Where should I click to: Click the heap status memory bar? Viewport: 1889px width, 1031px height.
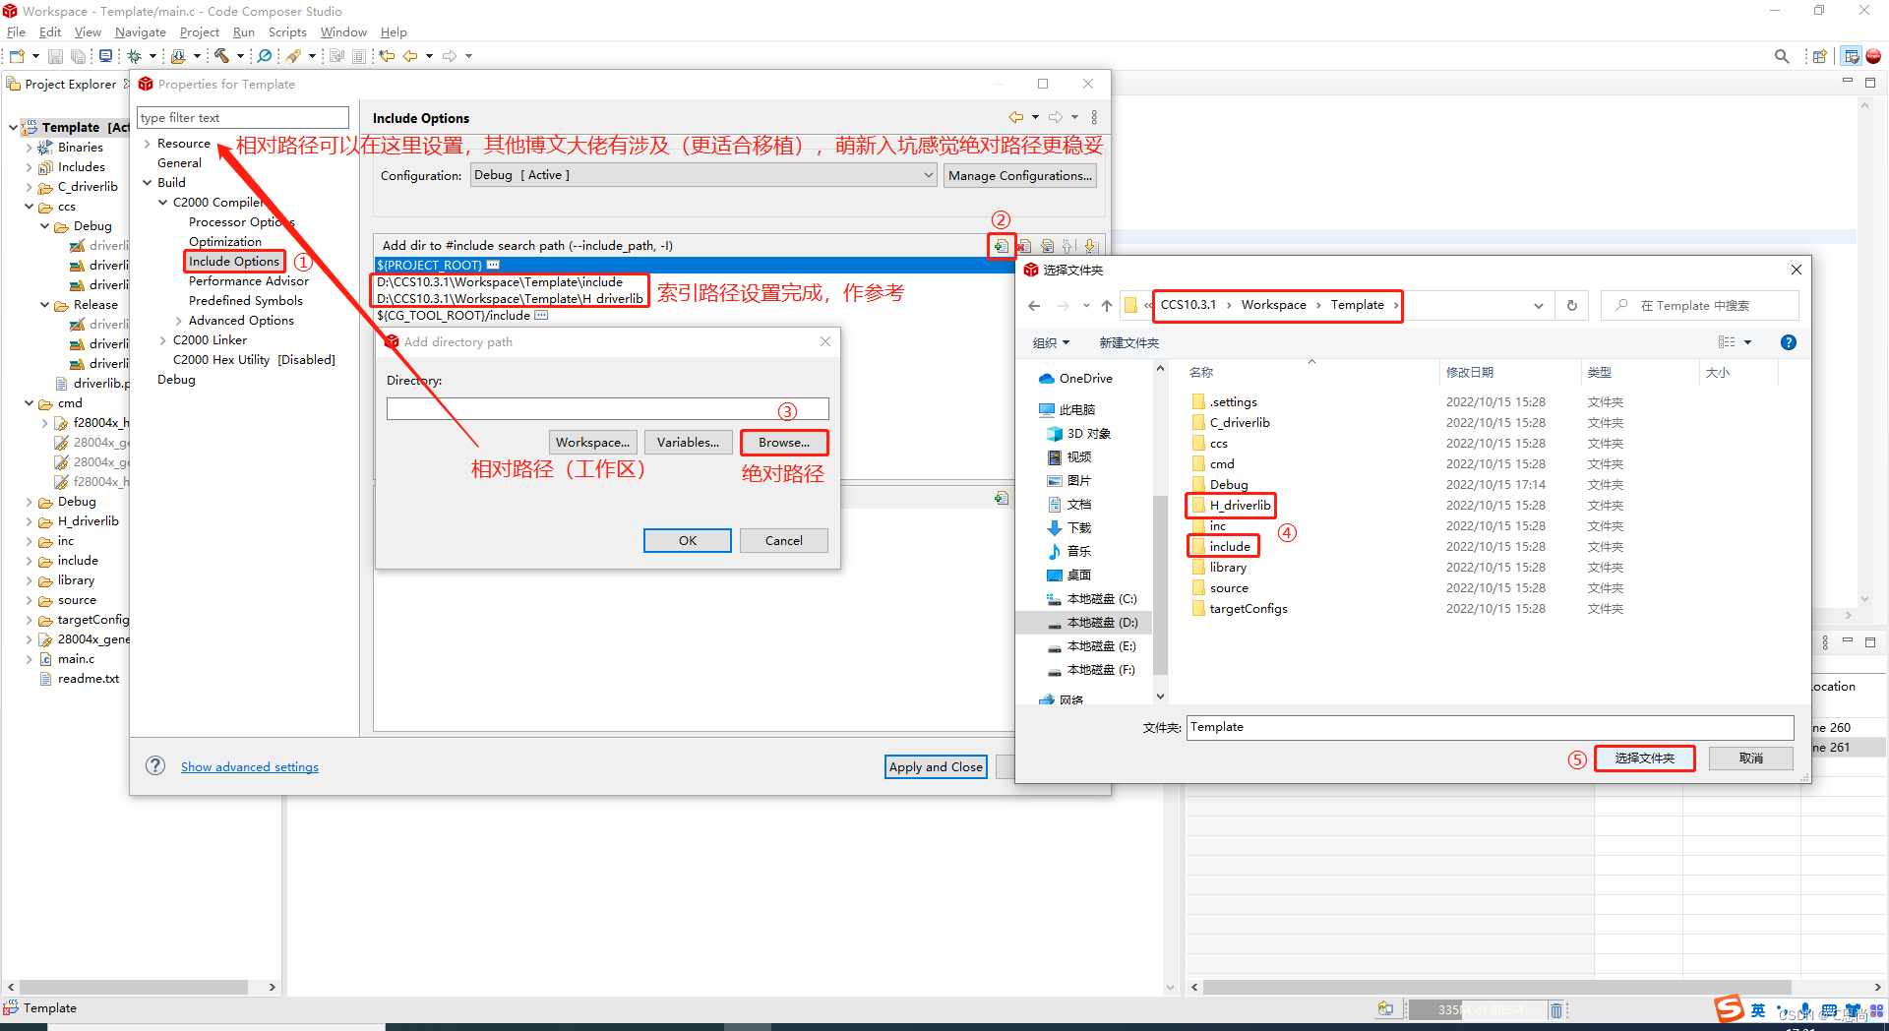point(1479,1009)
